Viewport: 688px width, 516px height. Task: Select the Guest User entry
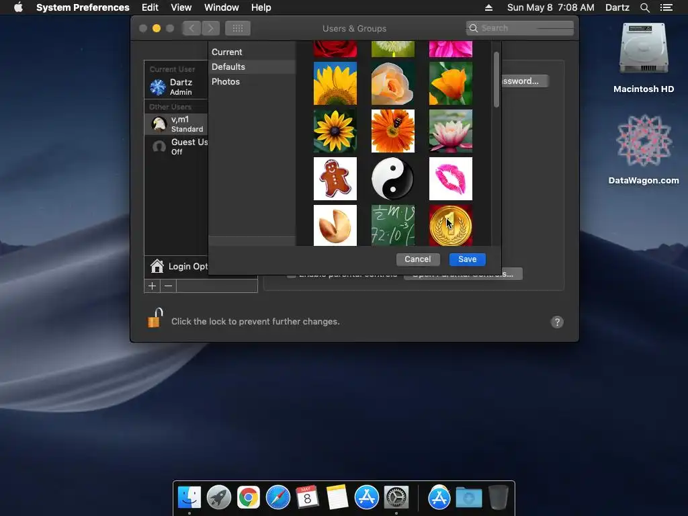[x=176, y=146]
